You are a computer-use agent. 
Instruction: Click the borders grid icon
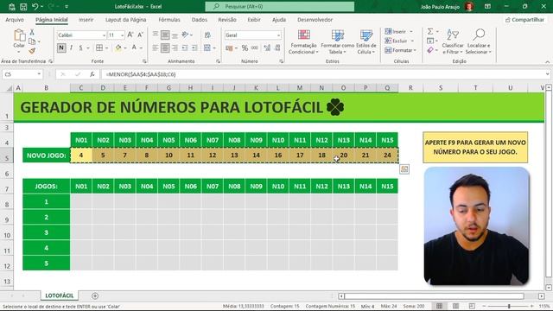coord(99,48)
